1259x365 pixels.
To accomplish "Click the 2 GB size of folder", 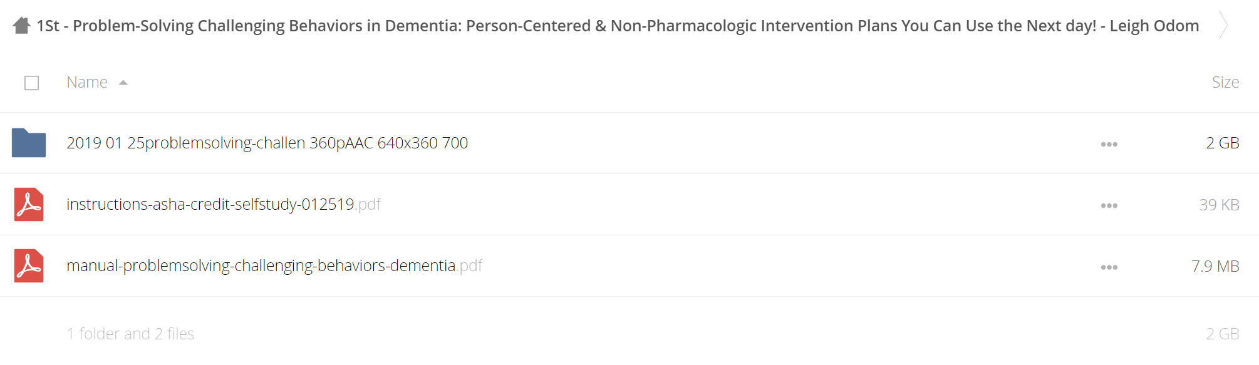I will click(x=1223, y=143).
